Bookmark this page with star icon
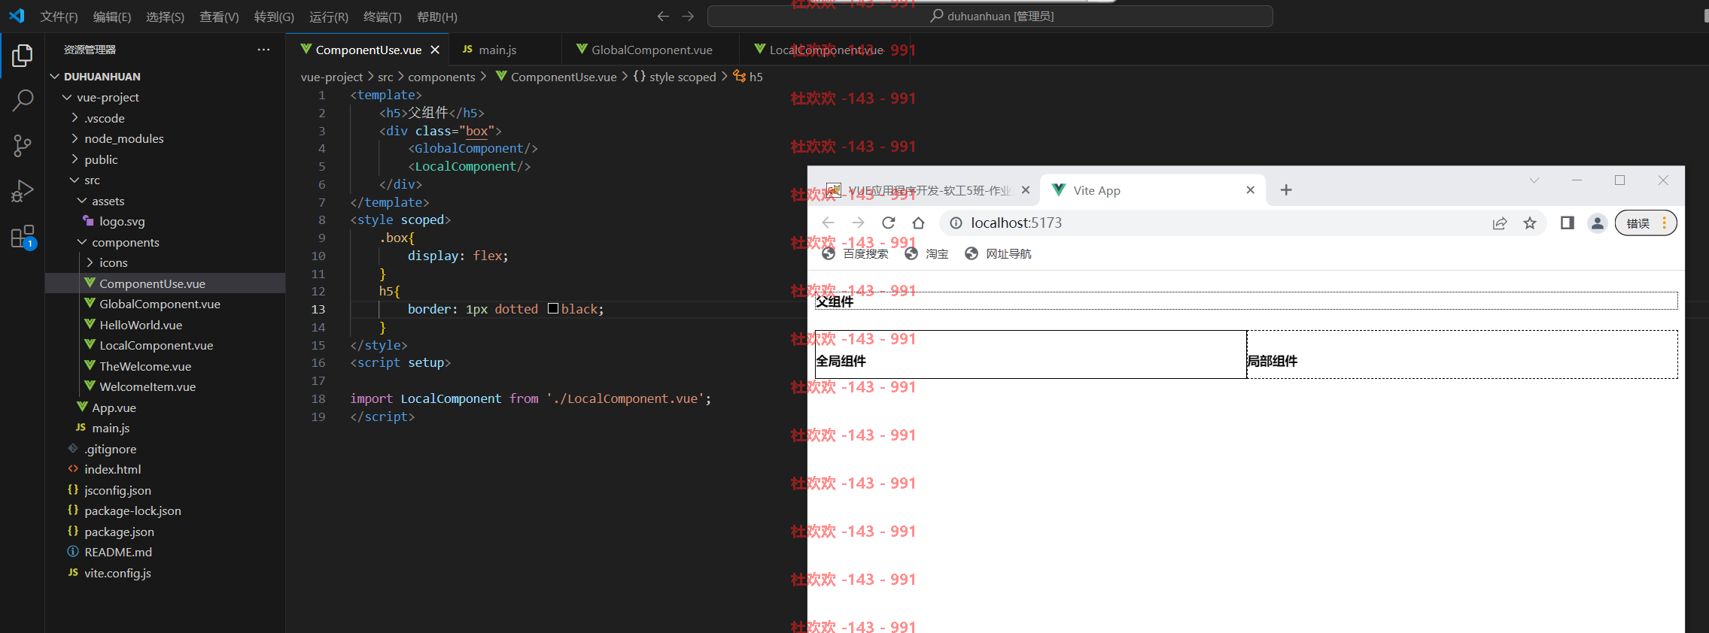 tap(1530, 223)
